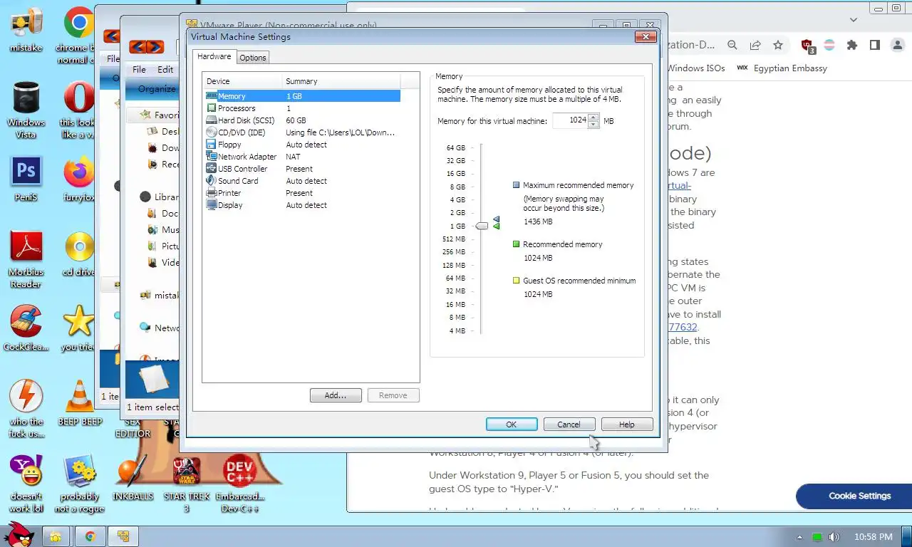The width and height of the screenshot is (912, 547).
Task: Open the Yahoo "doesn't work lol" desktop icon
Action: click(x=26, y=484)
